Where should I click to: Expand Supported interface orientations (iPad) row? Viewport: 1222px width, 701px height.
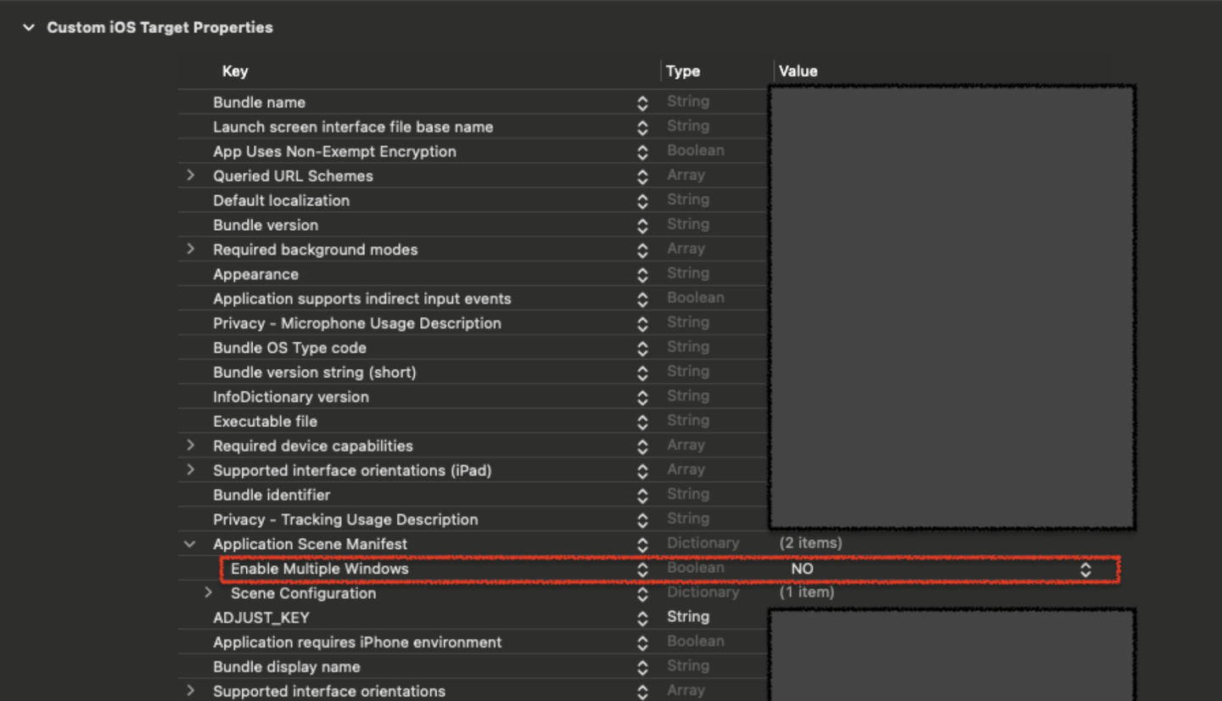tap(190, 470)
